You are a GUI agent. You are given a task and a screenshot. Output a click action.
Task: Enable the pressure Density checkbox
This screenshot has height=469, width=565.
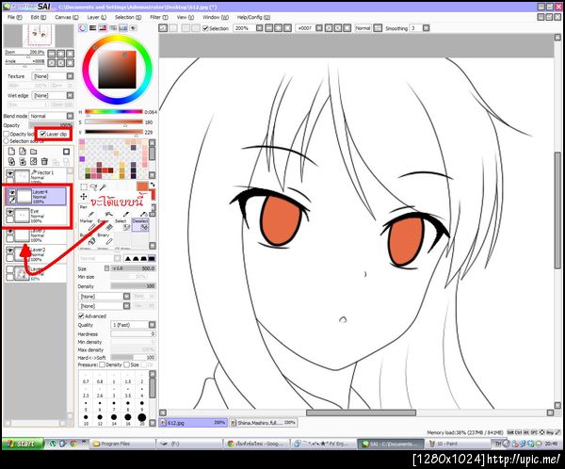[x=102, y=364]
